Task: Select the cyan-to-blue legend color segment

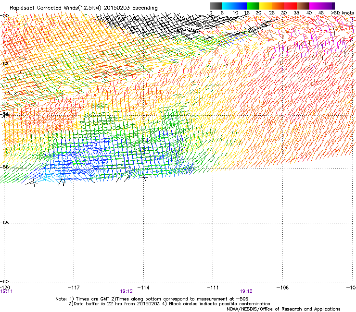Action: tap(234, 6)
